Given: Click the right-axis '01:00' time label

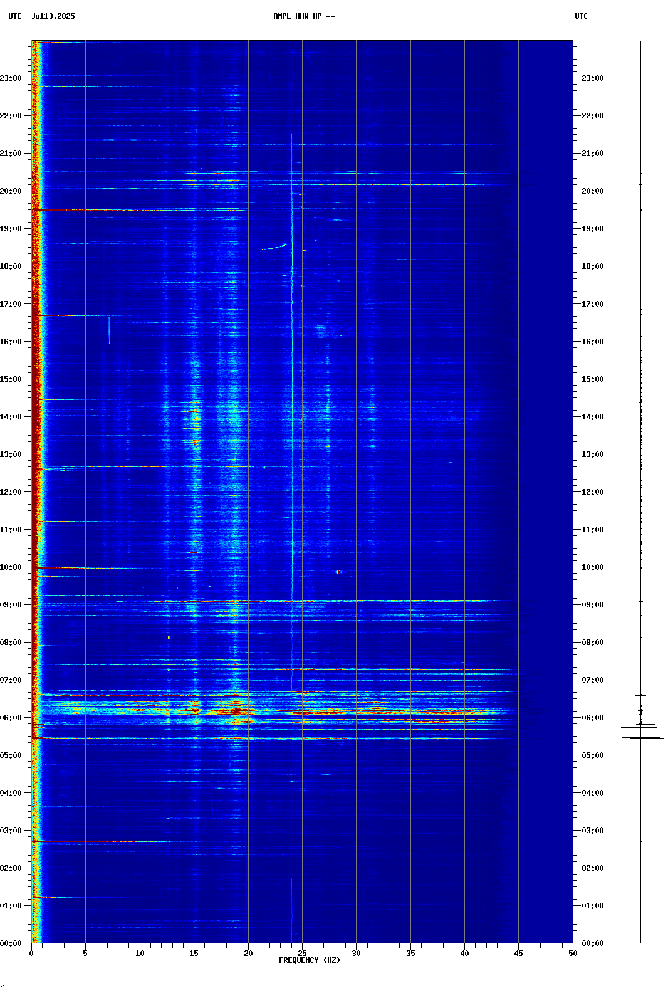Looking at the screenshot, I should click(593, 906).
